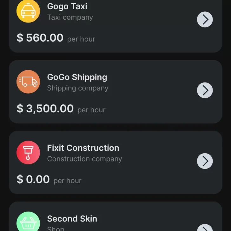Click "per hour" beside $ 3,500.00
Viewport: 231px width, 231px height.
(x=91, y=110)
